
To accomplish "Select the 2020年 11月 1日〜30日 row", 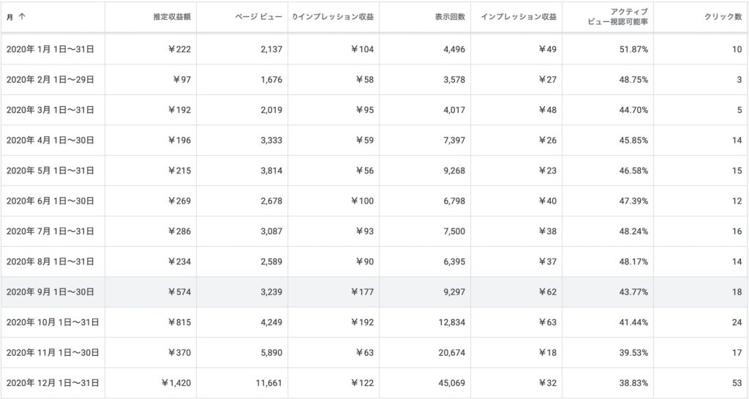I will click(374, 353).
